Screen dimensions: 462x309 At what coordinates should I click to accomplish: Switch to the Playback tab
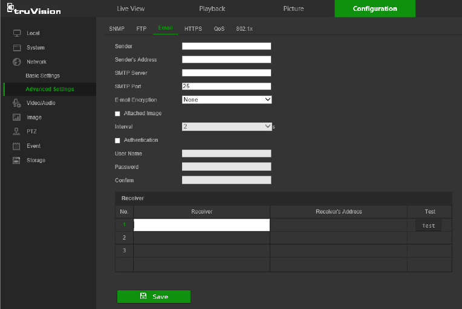point(212,8)
